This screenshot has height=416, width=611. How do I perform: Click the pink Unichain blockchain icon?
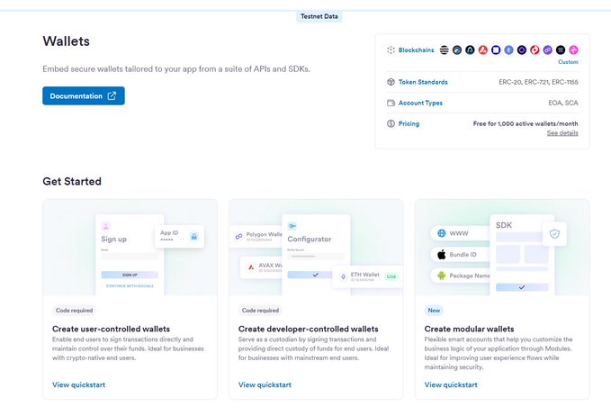coord(573,50)
